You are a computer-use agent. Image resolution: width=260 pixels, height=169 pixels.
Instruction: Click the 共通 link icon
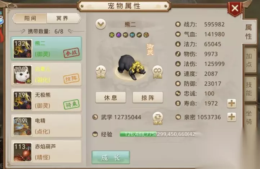point(157,71)
